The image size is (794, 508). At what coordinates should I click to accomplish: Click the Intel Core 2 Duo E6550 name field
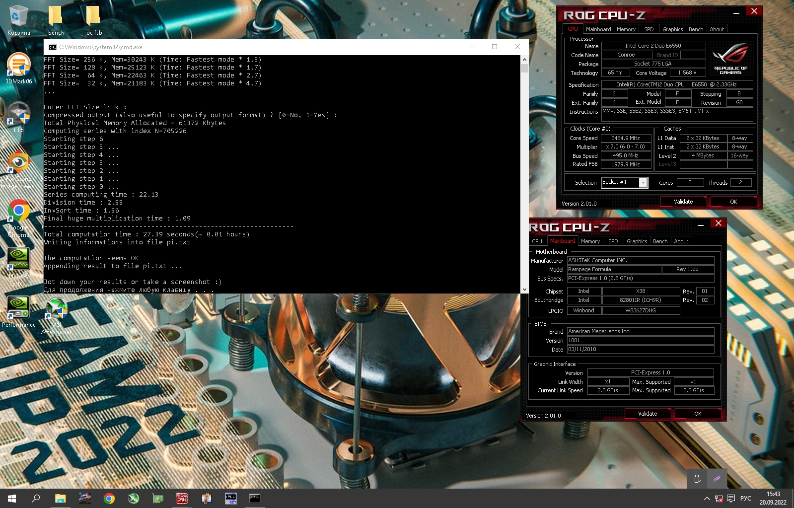[653, 46]
